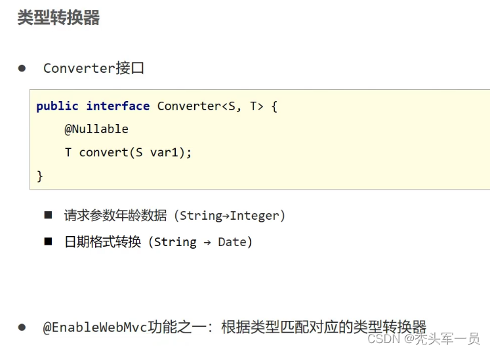The width and height of the screenshot is (490, 351).
Task: Select the T convert(S var1); line
Action: point(128,152)
